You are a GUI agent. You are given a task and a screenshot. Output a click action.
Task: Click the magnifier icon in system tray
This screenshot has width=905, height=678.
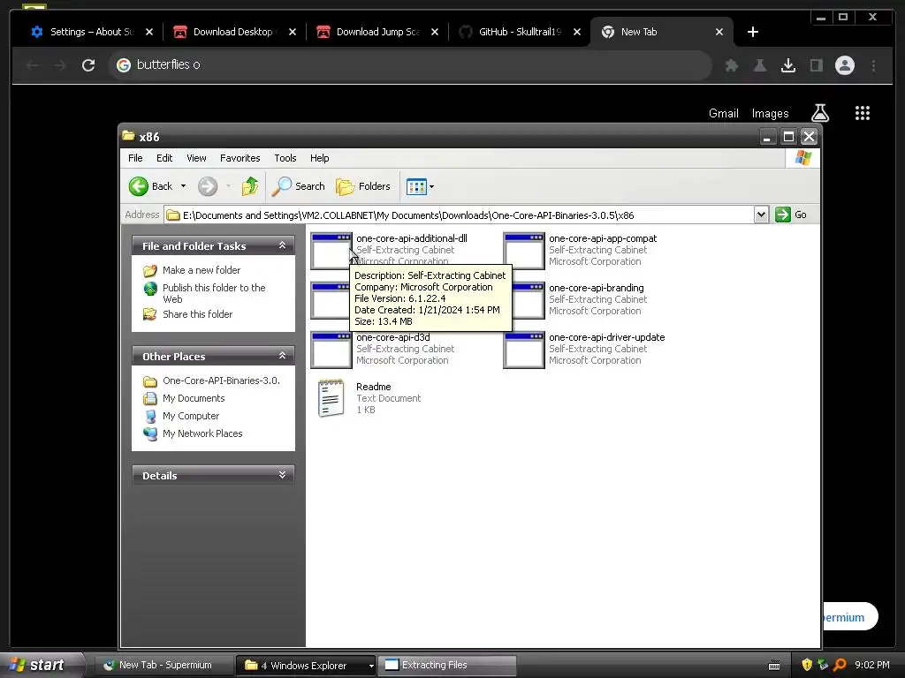pos(840,665)
